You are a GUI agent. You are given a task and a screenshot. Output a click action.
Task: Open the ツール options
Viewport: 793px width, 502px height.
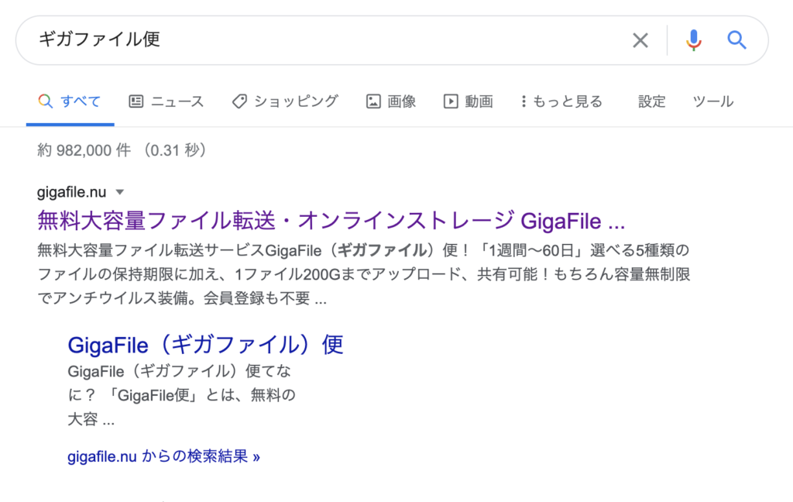point(712,101)
